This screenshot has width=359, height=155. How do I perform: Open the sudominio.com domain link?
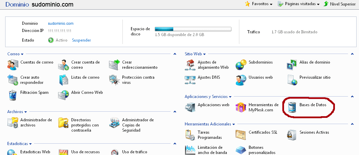[x=61, y=24]
